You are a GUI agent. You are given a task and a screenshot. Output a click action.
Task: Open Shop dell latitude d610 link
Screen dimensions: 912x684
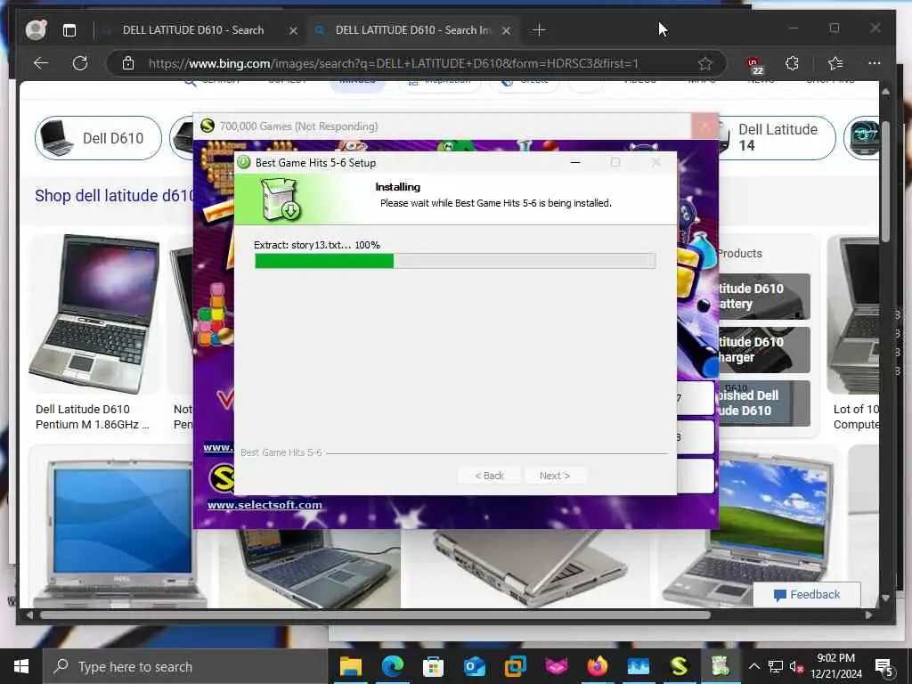pos(114,195)
